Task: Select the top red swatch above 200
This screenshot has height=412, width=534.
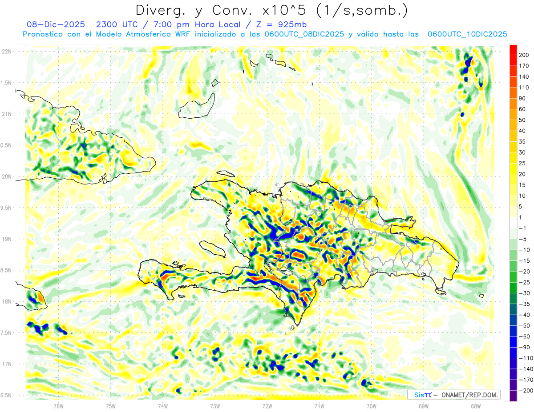Action: 513,49
